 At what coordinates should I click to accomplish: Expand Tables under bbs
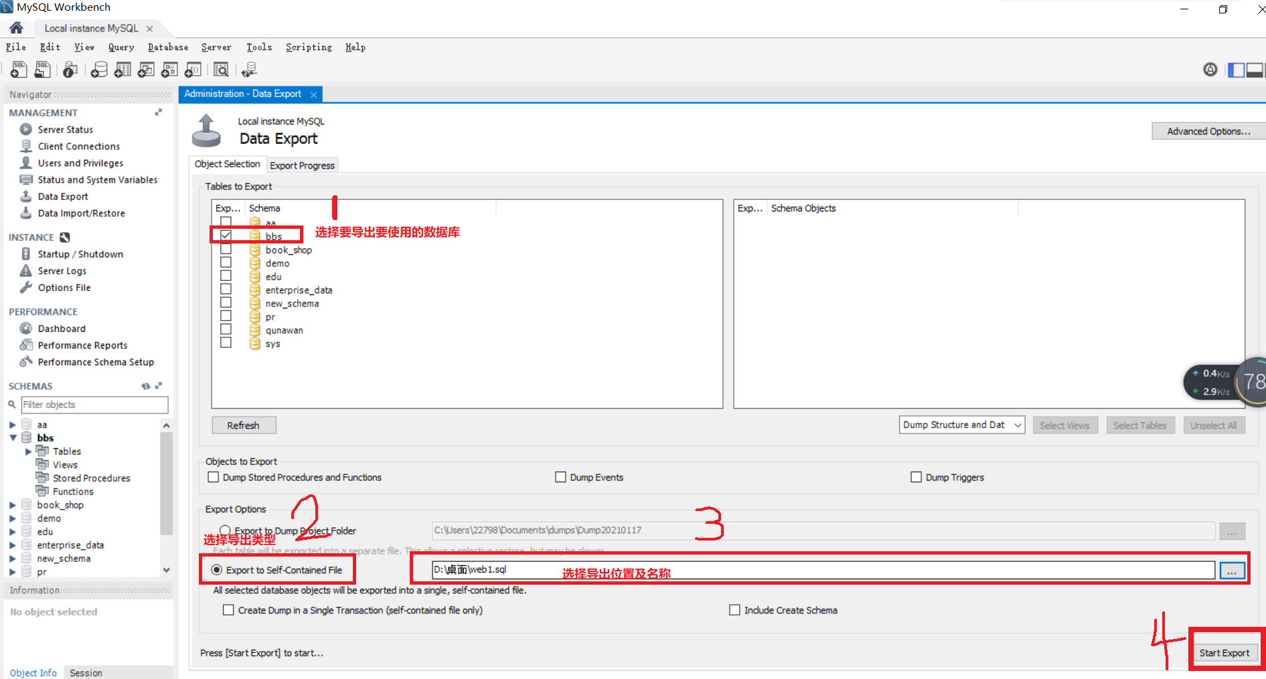point(28,452)
